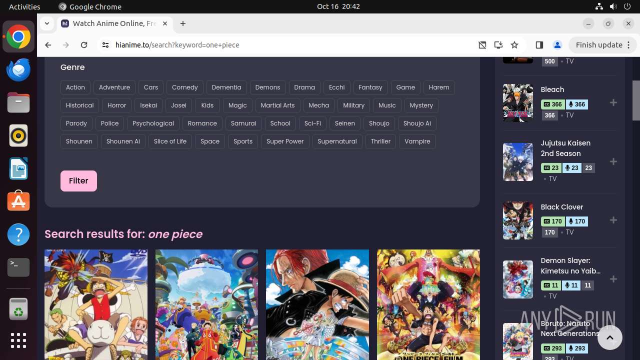Toggle the Isekai genre
The width and height of the screenshot is (640, 360).
(x=148, y=105)
